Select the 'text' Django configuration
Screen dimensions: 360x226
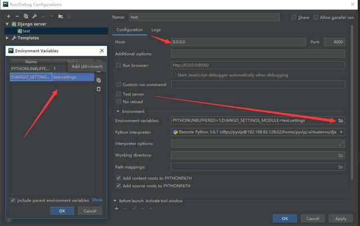click(x=56, y=31)
